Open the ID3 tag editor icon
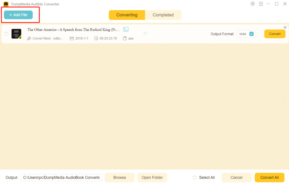Image resolution: width=289 pixels, height=184 pixels. [x=126, y=30]
